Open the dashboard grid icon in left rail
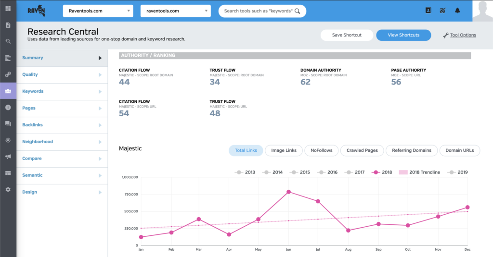Image resolution: width=493 pixels, height=257 pixels. coord(8,9)
